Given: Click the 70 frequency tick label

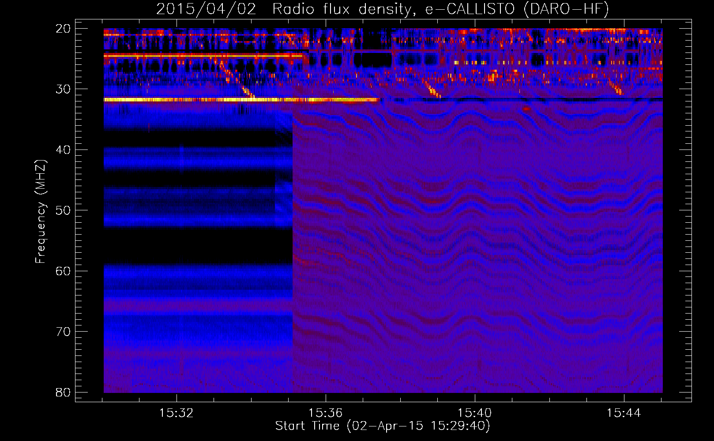Looking at the screenshot, I should [64, 332].
